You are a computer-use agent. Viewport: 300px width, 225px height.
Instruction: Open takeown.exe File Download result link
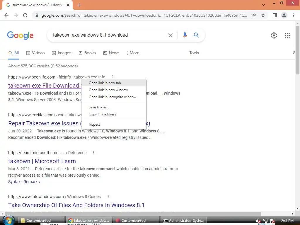click(x=45, y=86)
